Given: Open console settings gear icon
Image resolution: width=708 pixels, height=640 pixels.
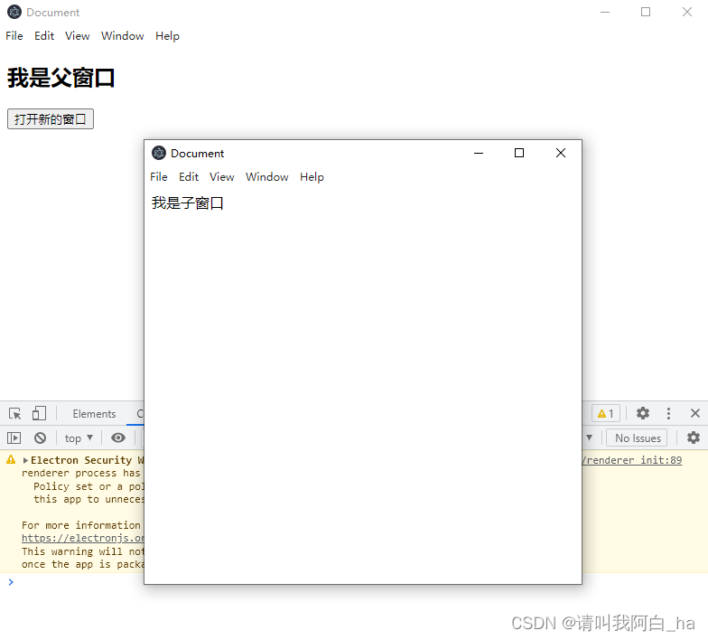Looking at the screenshot, I should coord(693,438).
